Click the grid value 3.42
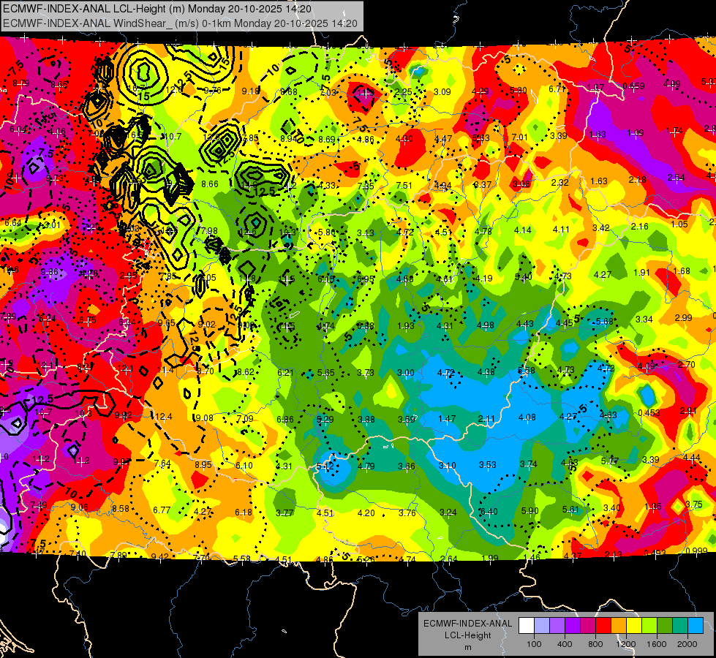 point(601,227)
